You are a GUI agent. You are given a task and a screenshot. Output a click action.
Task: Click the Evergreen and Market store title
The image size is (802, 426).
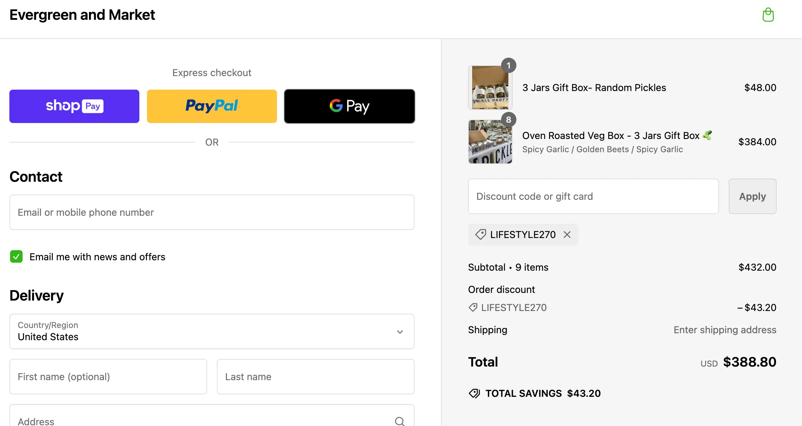82,15
